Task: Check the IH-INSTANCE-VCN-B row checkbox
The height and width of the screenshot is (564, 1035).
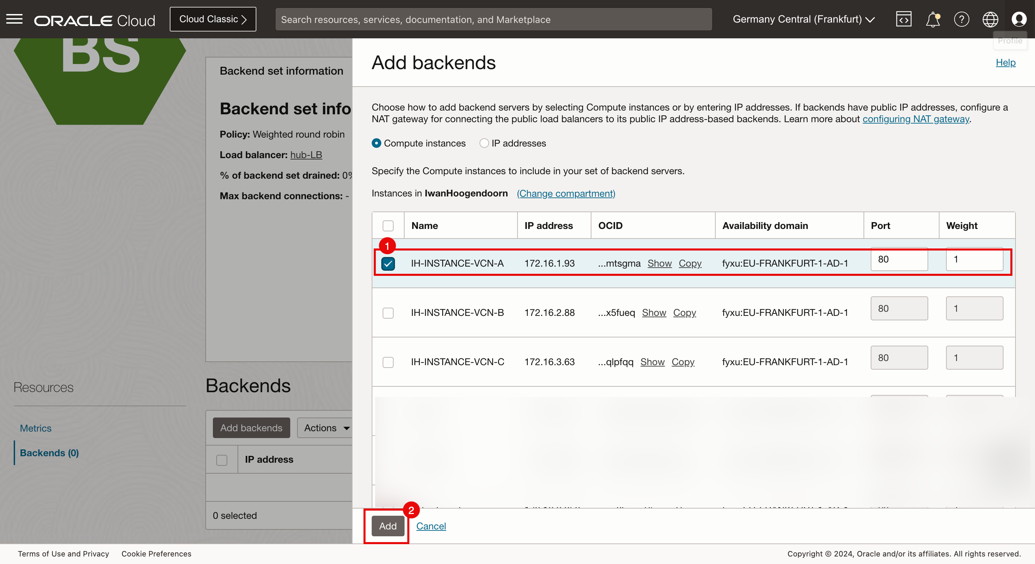Action: [388, 313]
